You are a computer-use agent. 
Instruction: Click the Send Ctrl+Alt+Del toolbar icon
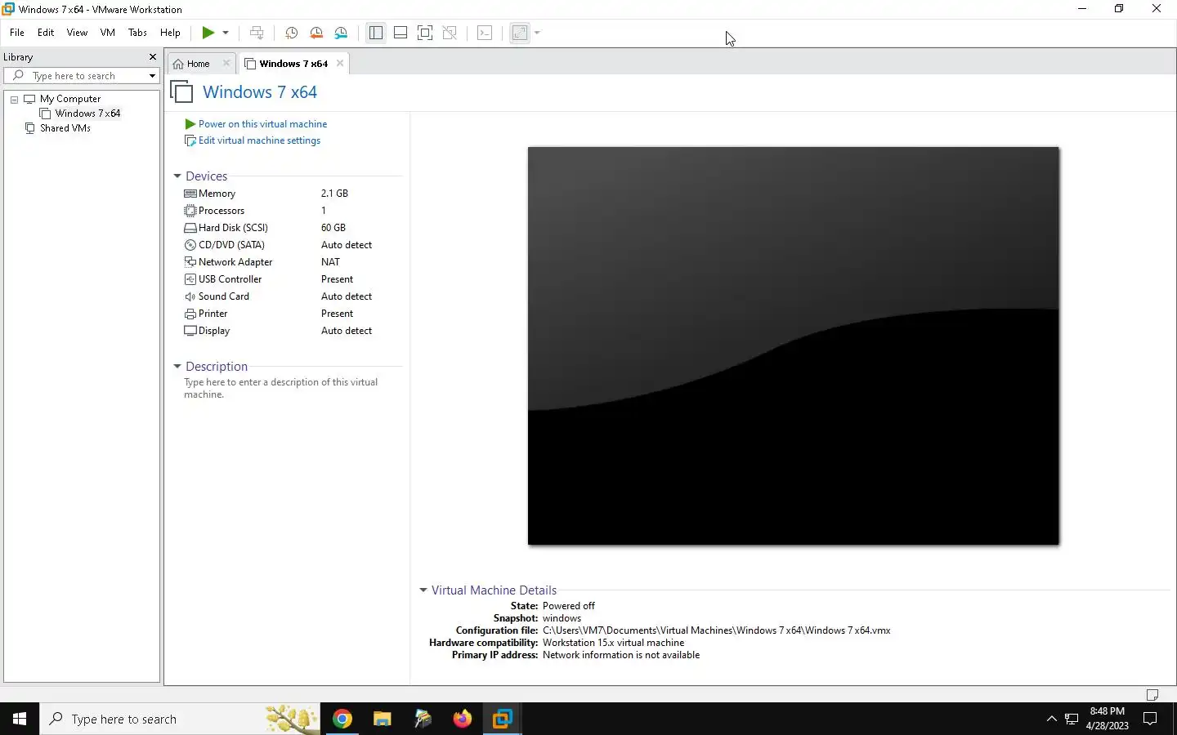click(257, 33)
